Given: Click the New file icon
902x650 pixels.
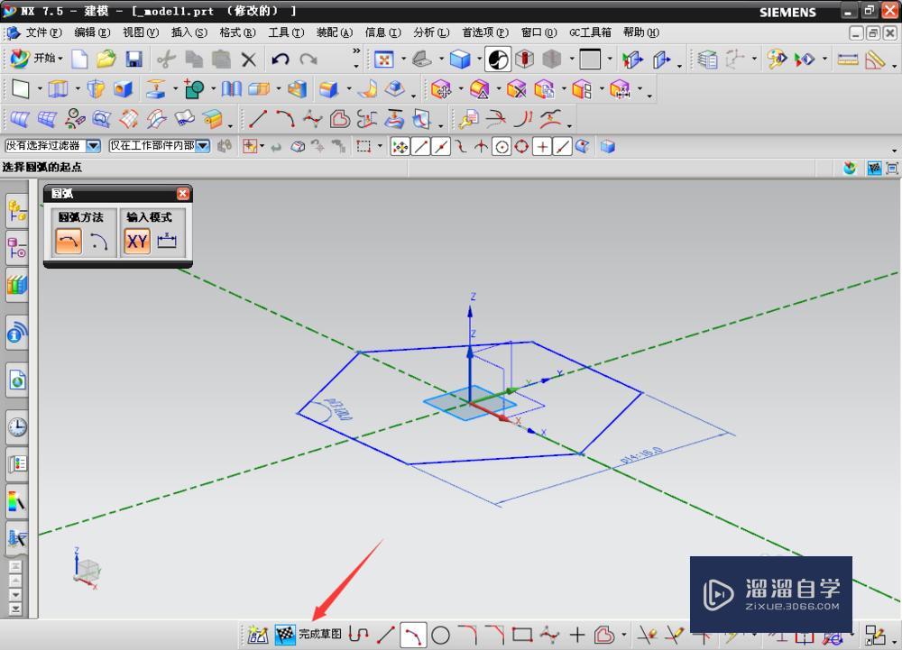Looking at the screenshot, I should click(79, 59).
